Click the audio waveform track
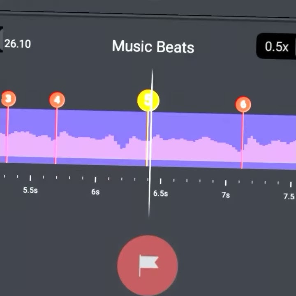Viewport: 296px width, 296px height. pyautogui.click(x=148, y=139)
